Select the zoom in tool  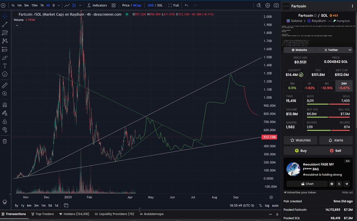click(5, 94)
